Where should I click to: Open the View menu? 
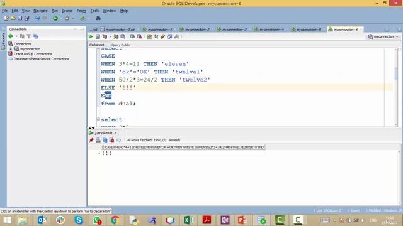pos(25,11)
